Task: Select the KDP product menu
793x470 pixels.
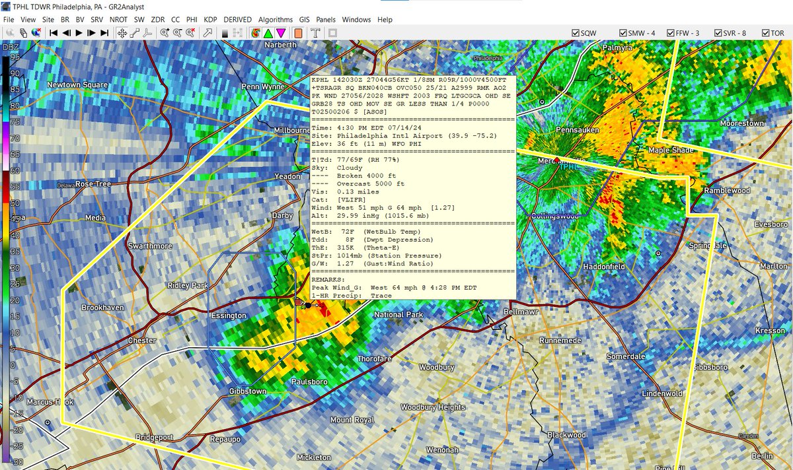Action: pos(211,20)
